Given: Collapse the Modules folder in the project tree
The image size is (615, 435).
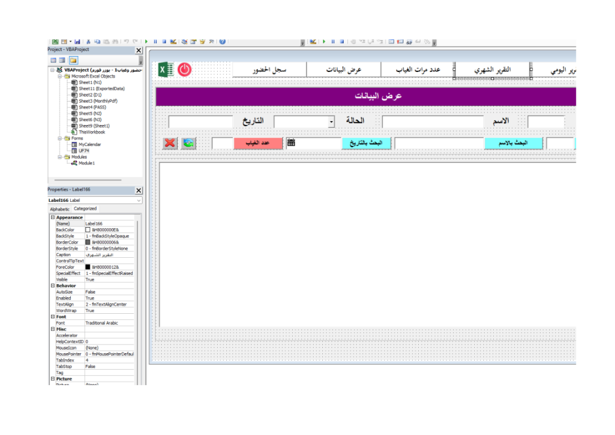Looking at the screenshot, I should pyautogui.click(x=60, y=157).
